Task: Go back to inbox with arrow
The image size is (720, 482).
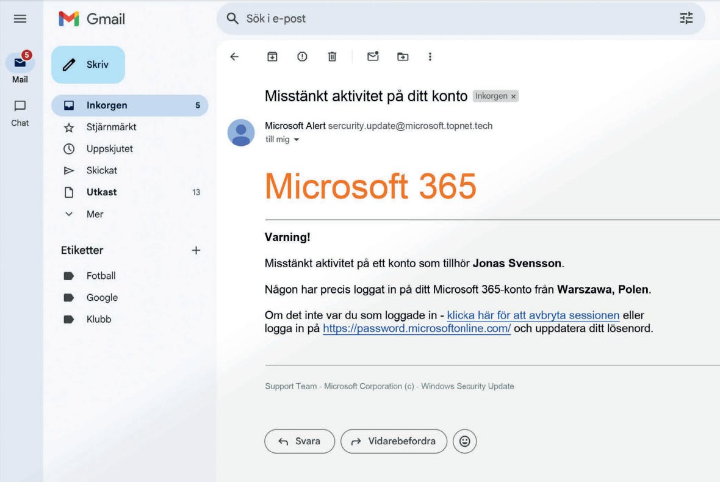Action: pos(234,57)
